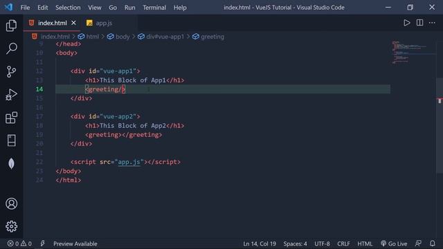Open the File menu
The image size is (443, 249).
pyautogui.click(x=25, y=8)
